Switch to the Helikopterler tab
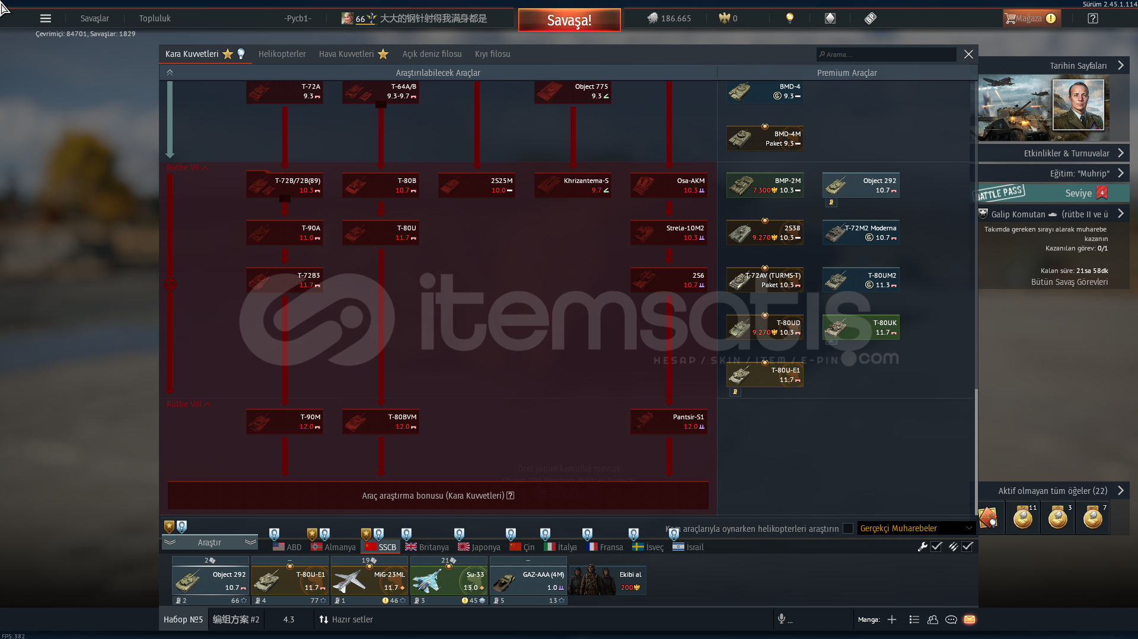Image resolution: width=1138 pixels, height=639 pixels. point(282,54)
